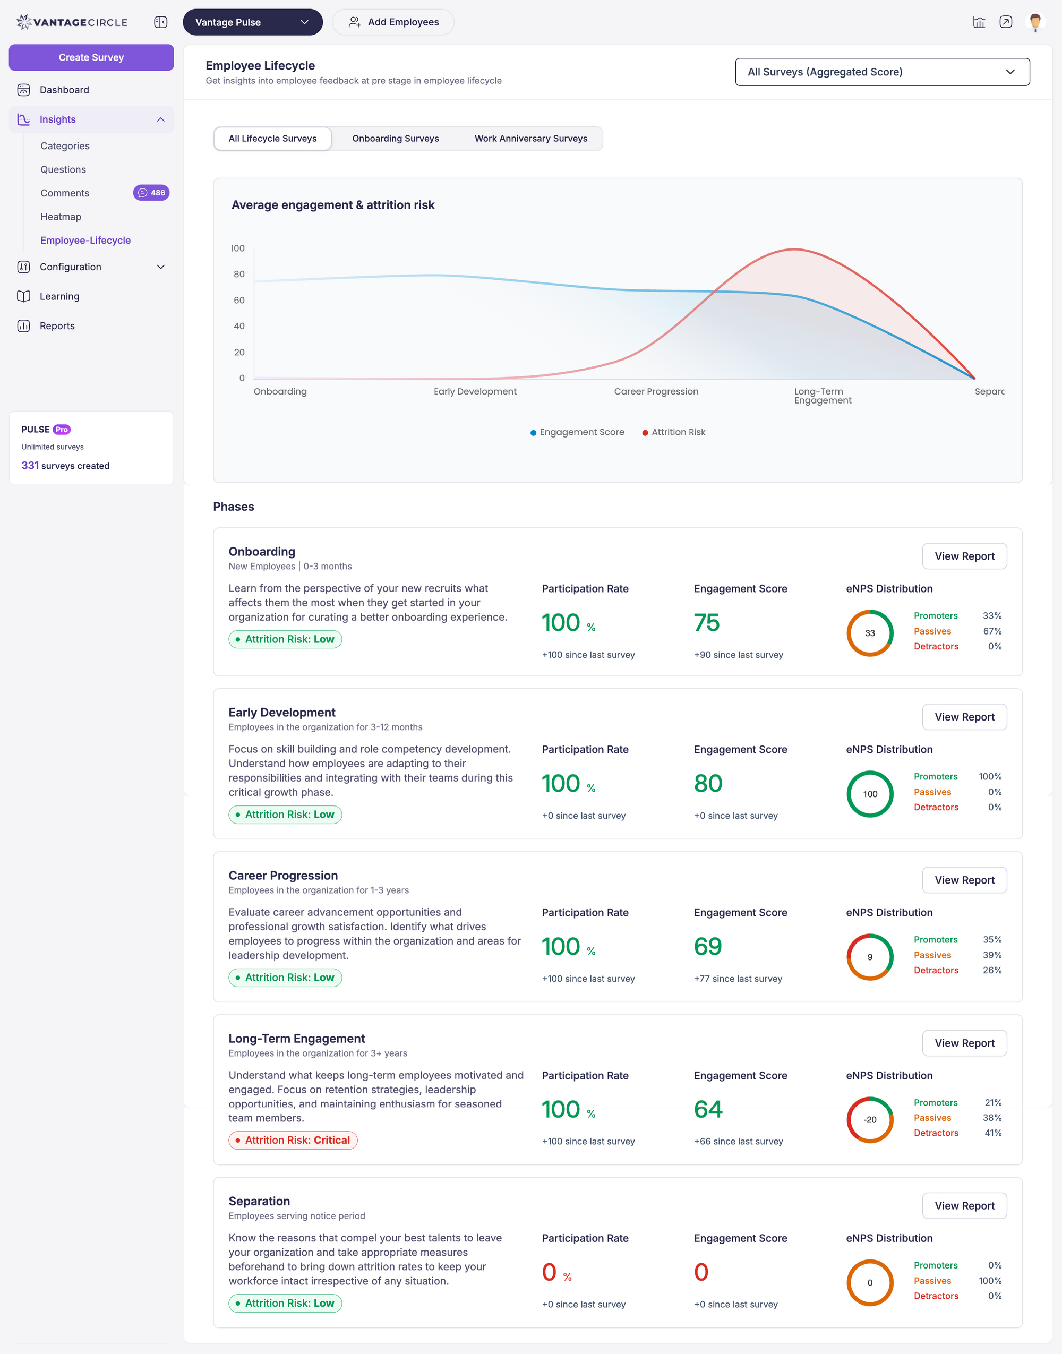
Task: Open Learning from the sidebar
Action: (58, 296)
